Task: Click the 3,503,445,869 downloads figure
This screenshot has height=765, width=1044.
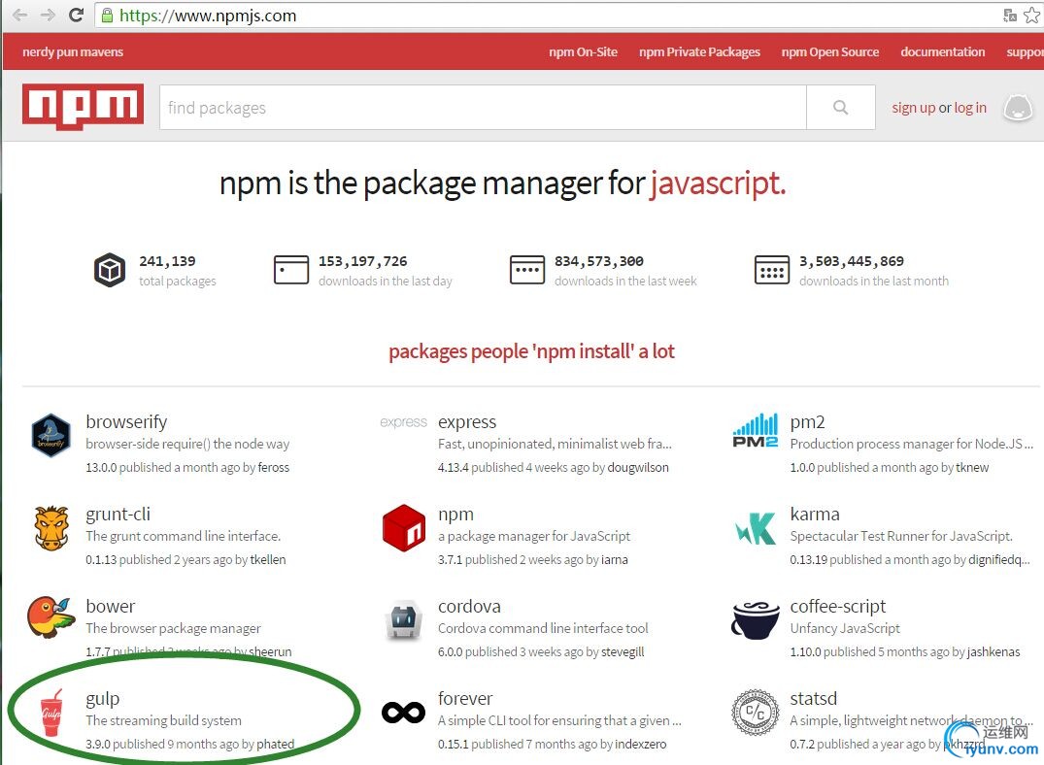Action: click(x=852, y=261)
